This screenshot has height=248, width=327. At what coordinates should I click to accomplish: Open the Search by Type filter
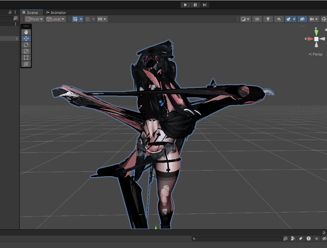tap(293, 239)
